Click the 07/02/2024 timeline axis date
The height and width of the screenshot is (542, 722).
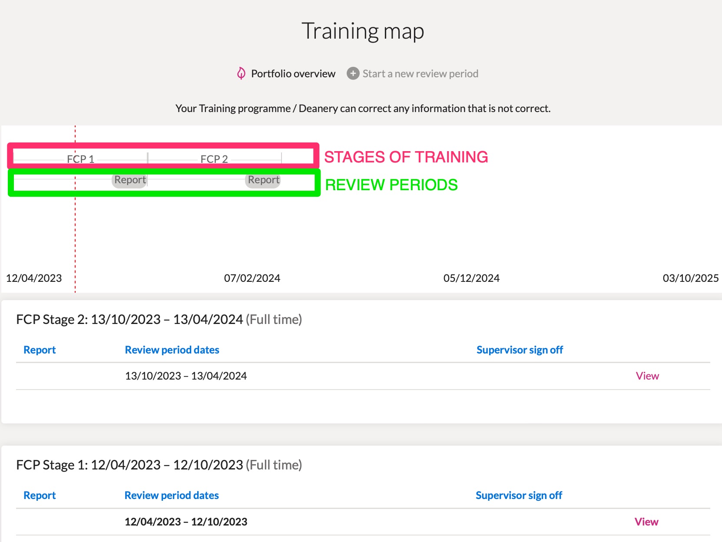click(252, 278)
